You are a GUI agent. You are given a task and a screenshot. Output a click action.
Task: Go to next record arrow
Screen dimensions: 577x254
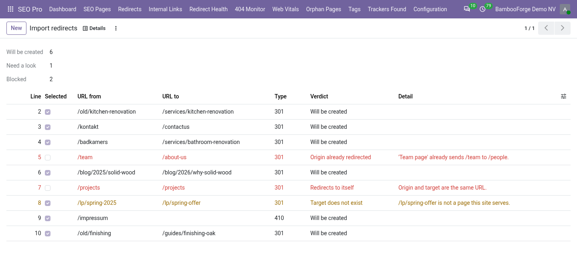[x=563, y=28]
